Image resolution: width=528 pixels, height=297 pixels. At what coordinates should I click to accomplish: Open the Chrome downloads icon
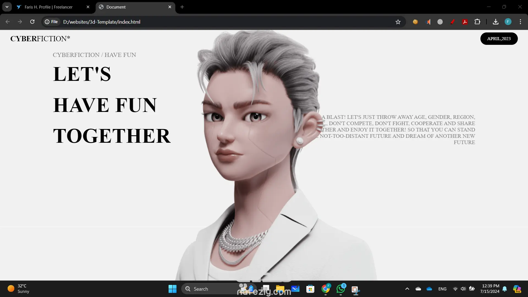coord(496,22)
